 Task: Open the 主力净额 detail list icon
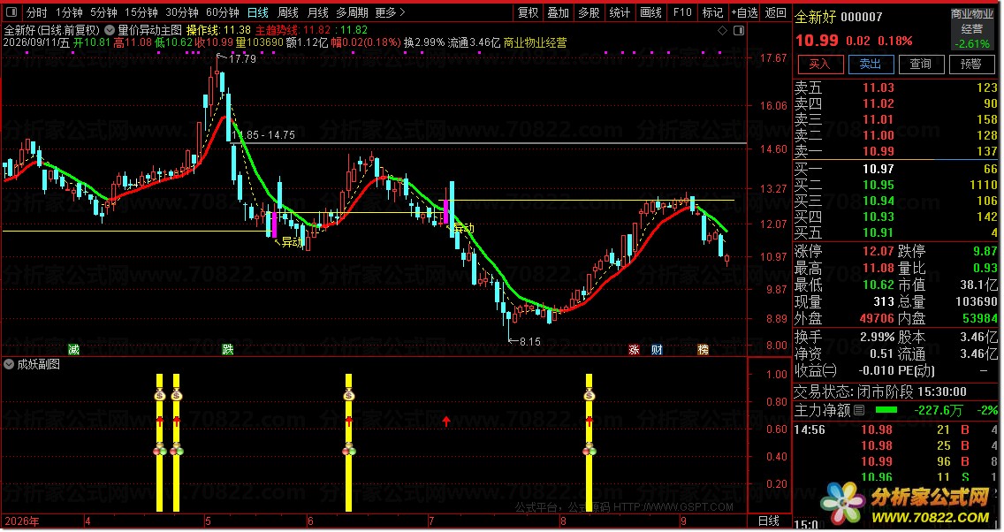pos(859,410)
